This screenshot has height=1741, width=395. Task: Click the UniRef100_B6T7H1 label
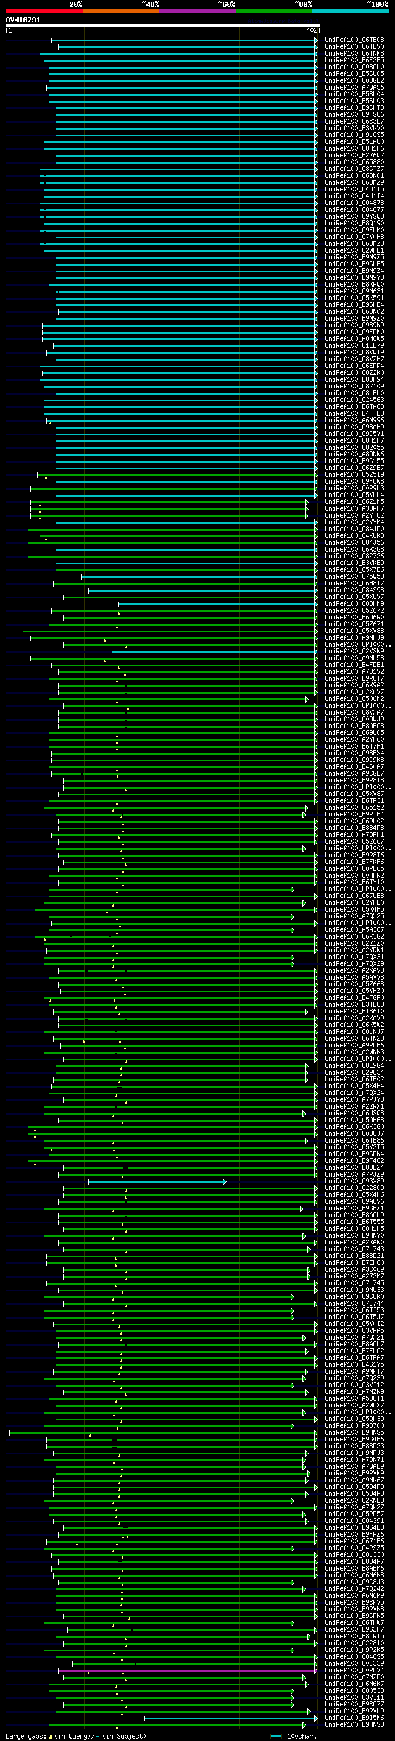[x=354, y=746]
